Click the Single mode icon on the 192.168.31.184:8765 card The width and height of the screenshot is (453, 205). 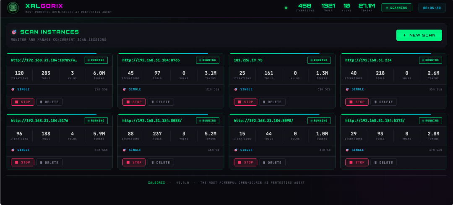124,90
